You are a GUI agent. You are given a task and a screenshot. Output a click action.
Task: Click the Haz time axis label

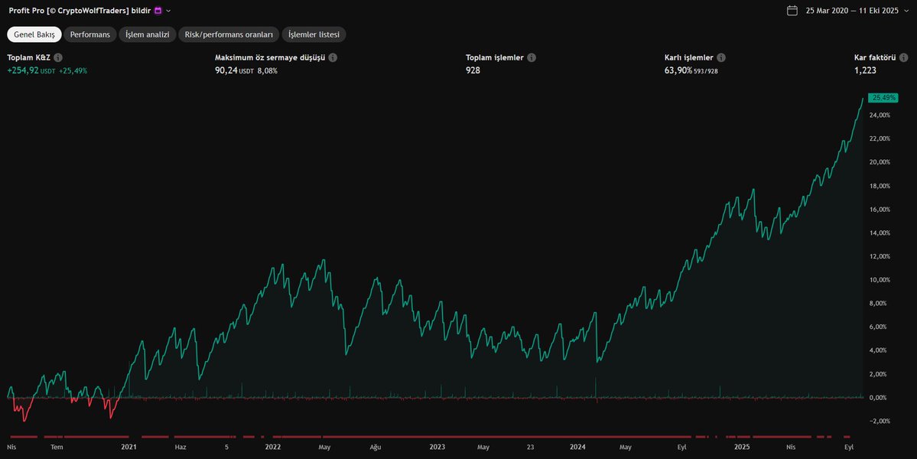point(180,448)
